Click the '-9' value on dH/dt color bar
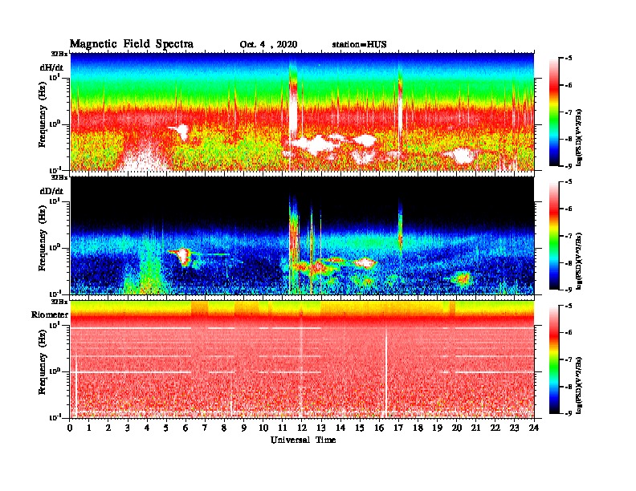This screenshot has width=636, height=491. coord(568,166)
